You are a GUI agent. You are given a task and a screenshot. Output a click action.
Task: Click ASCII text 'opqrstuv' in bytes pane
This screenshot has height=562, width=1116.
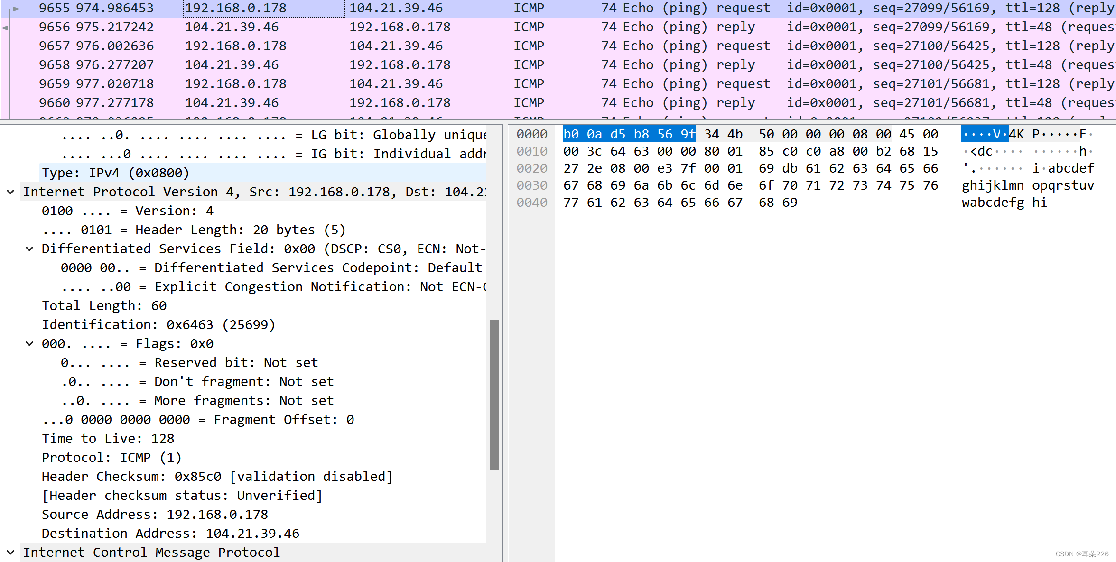tap(1063, 185)
